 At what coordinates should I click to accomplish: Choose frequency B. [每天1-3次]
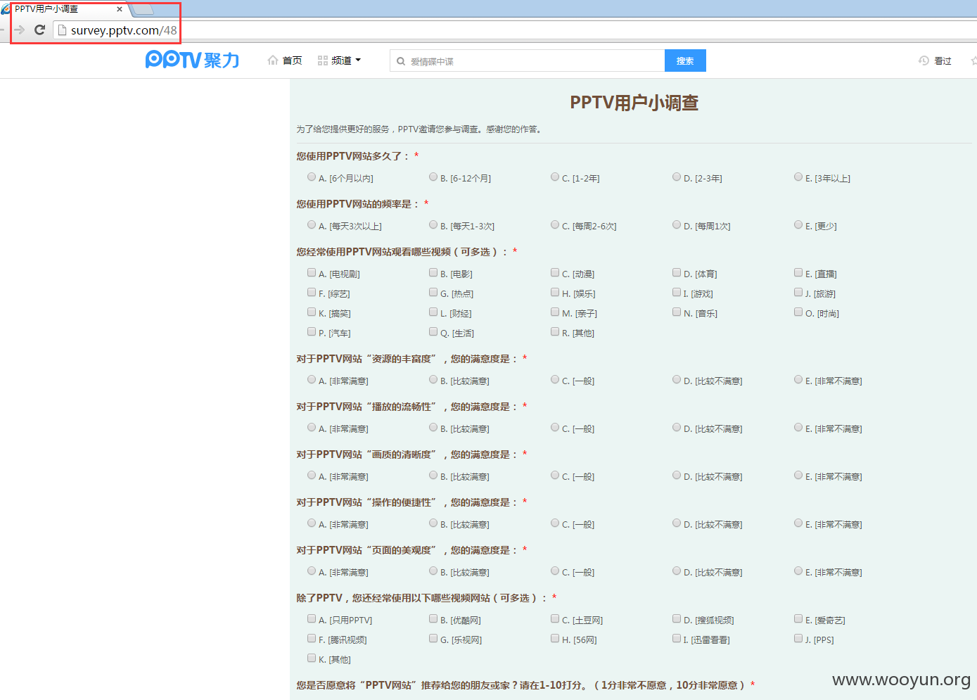coord(433,225)
